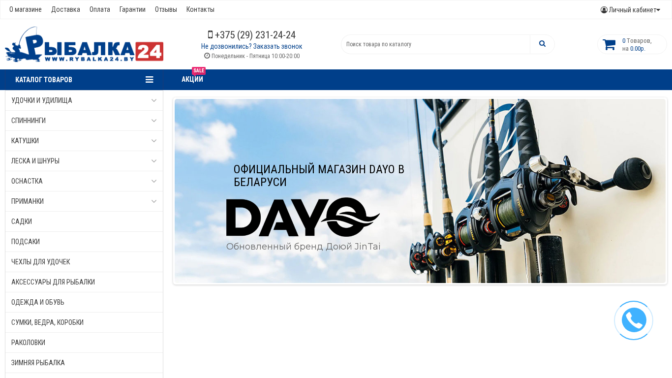Click the search magnifier button
672x378 pixels.
pos(542,44)
